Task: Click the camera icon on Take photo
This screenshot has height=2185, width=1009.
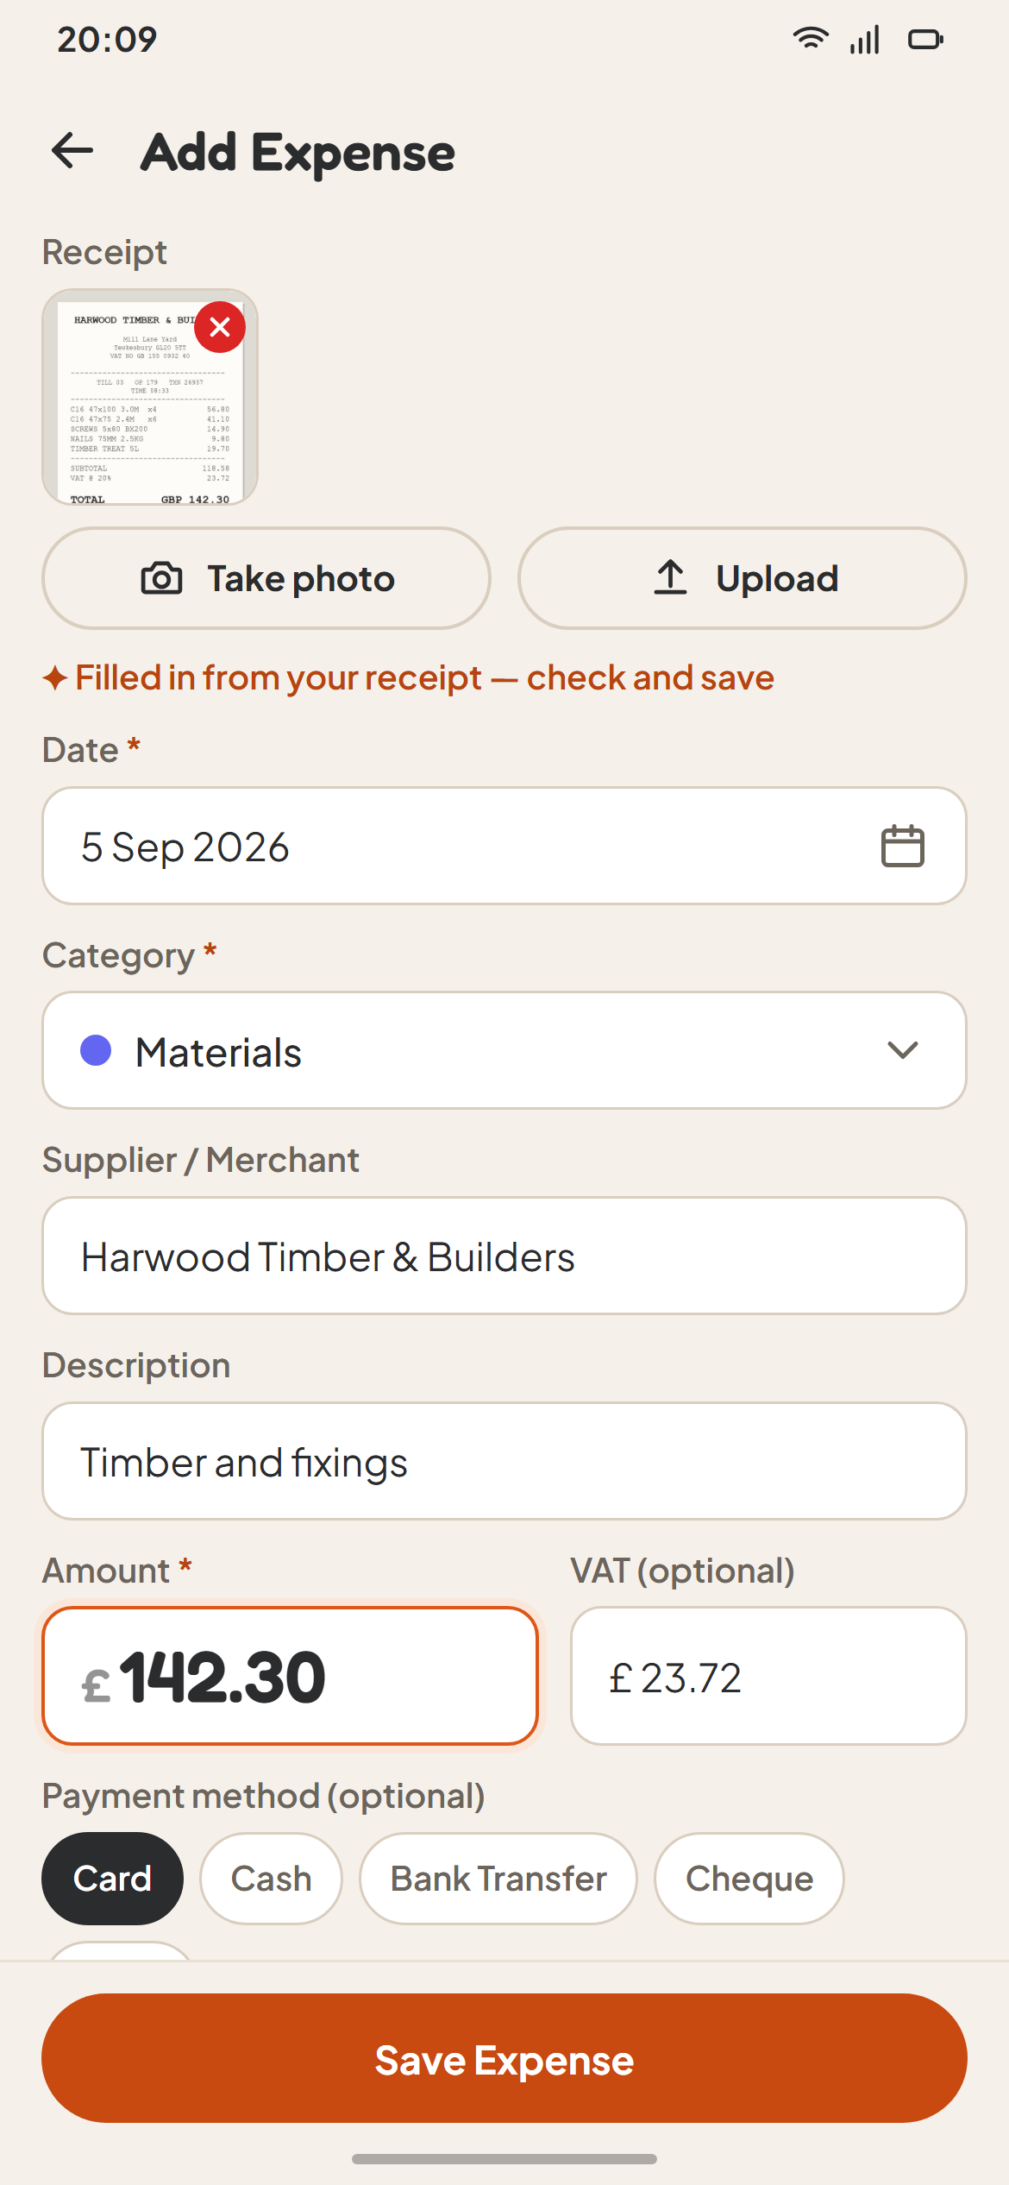Action: tap(161, 578)
